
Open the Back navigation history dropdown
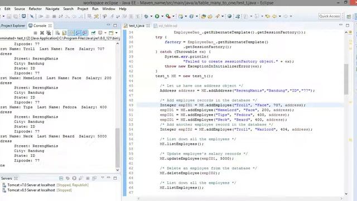tap(280, 16)
